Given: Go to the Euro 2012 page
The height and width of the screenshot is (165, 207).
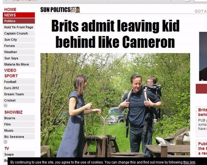Looking at the screenshot, I should [x=19, y=88].
